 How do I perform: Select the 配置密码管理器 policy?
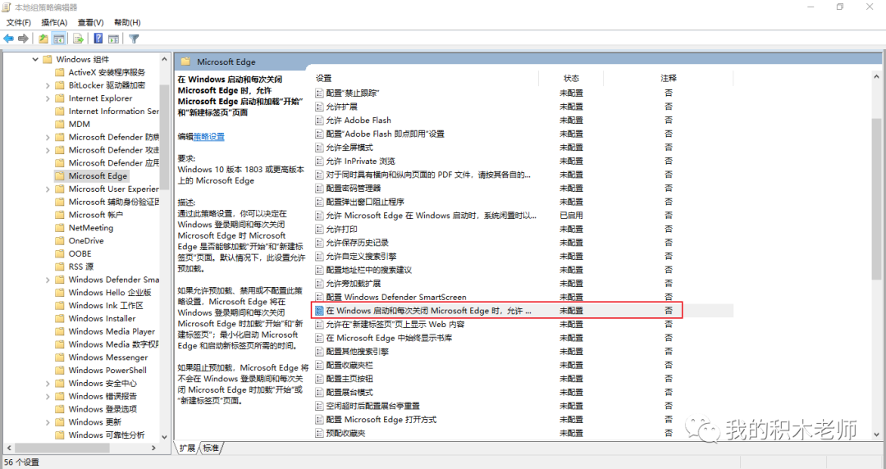(353, 188)
